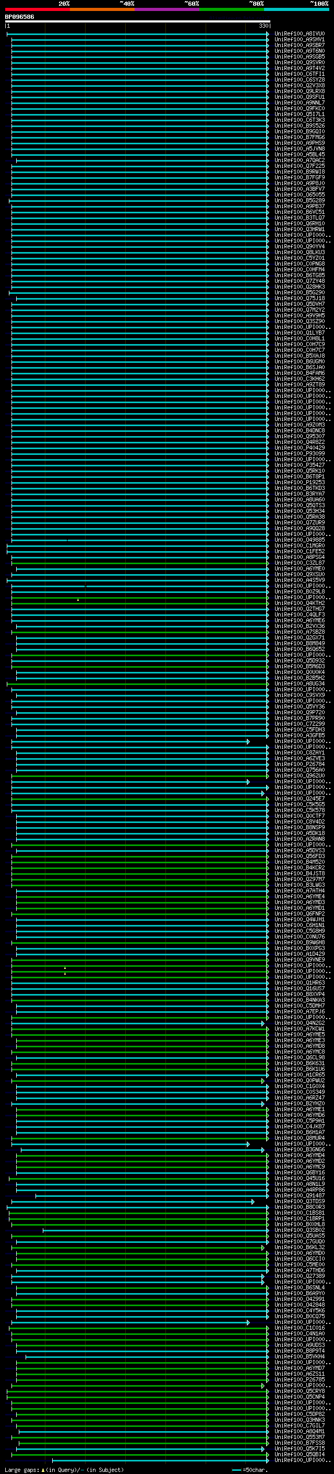Click hit label UniRef100_Q7ZUR9
334x1474 pixels.
click(300, 522)
